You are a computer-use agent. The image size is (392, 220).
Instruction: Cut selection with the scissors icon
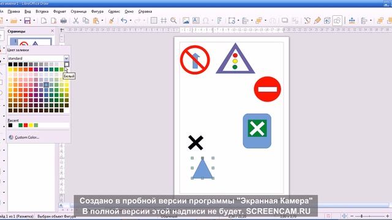click(x=76, y=20)
